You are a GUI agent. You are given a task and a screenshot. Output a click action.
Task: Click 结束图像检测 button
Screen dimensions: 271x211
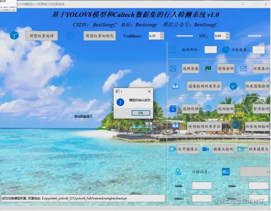click(x=257, y=86)
